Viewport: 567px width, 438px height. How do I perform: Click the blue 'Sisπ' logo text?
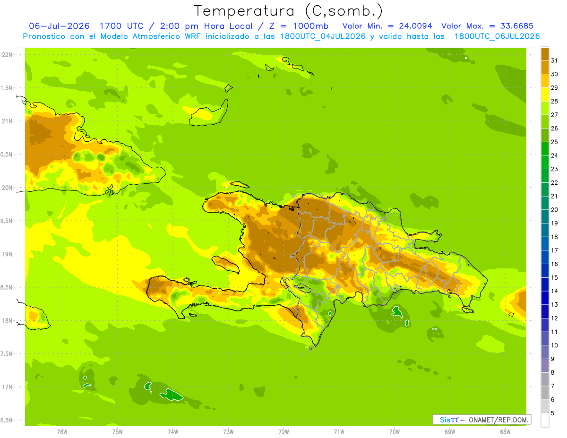(x=449, y=420)
